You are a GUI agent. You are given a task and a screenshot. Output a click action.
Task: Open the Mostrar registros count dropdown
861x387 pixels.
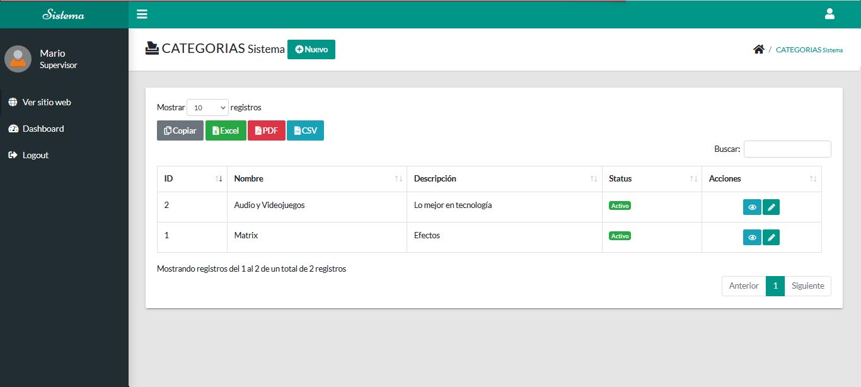[x=207, y=107]
